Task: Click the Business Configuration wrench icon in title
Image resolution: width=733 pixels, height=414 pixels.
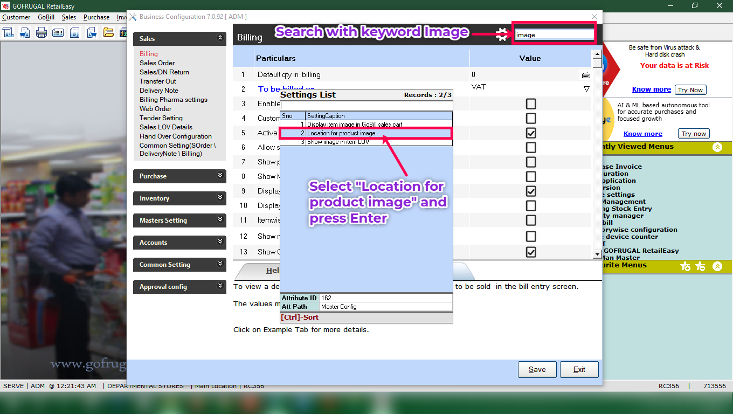Action: [x=133, y=17]
